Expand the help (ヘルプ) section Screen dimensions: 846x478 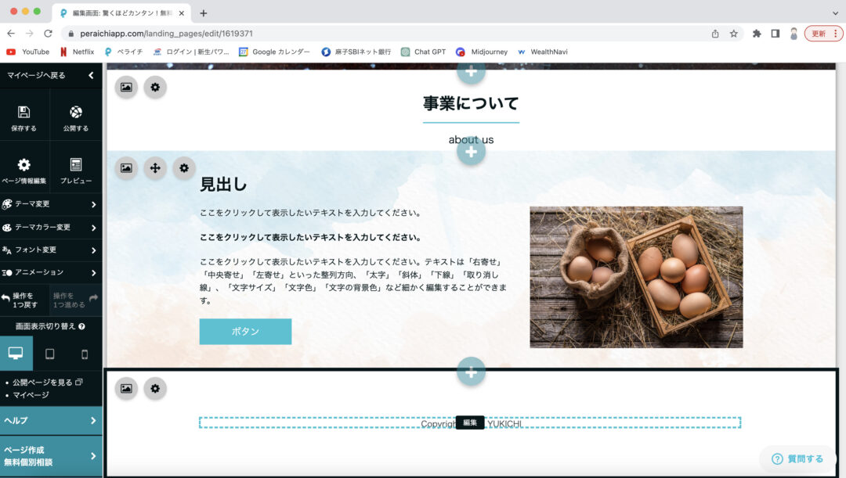(51, 420)
